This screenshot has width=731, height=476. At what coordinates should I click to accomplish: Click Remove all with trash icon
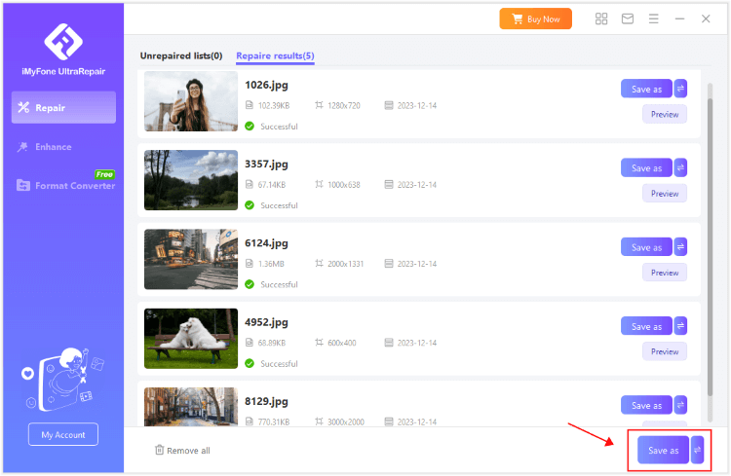182,451
